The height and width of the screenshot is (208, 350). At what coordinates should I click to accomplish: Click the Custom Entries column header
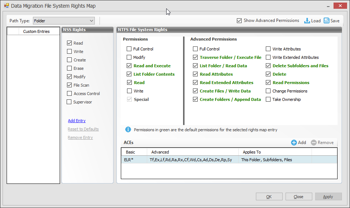[36, 31]
